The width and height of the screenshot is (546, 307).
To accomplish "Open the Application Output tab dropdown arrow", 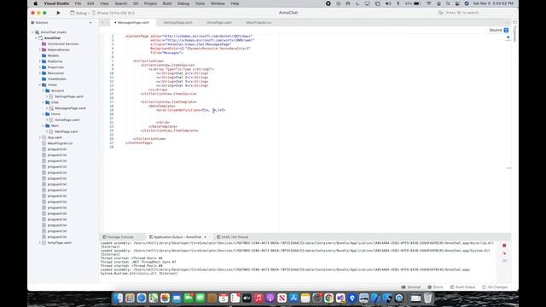I will pyautogui.click(x=205, y=237).
